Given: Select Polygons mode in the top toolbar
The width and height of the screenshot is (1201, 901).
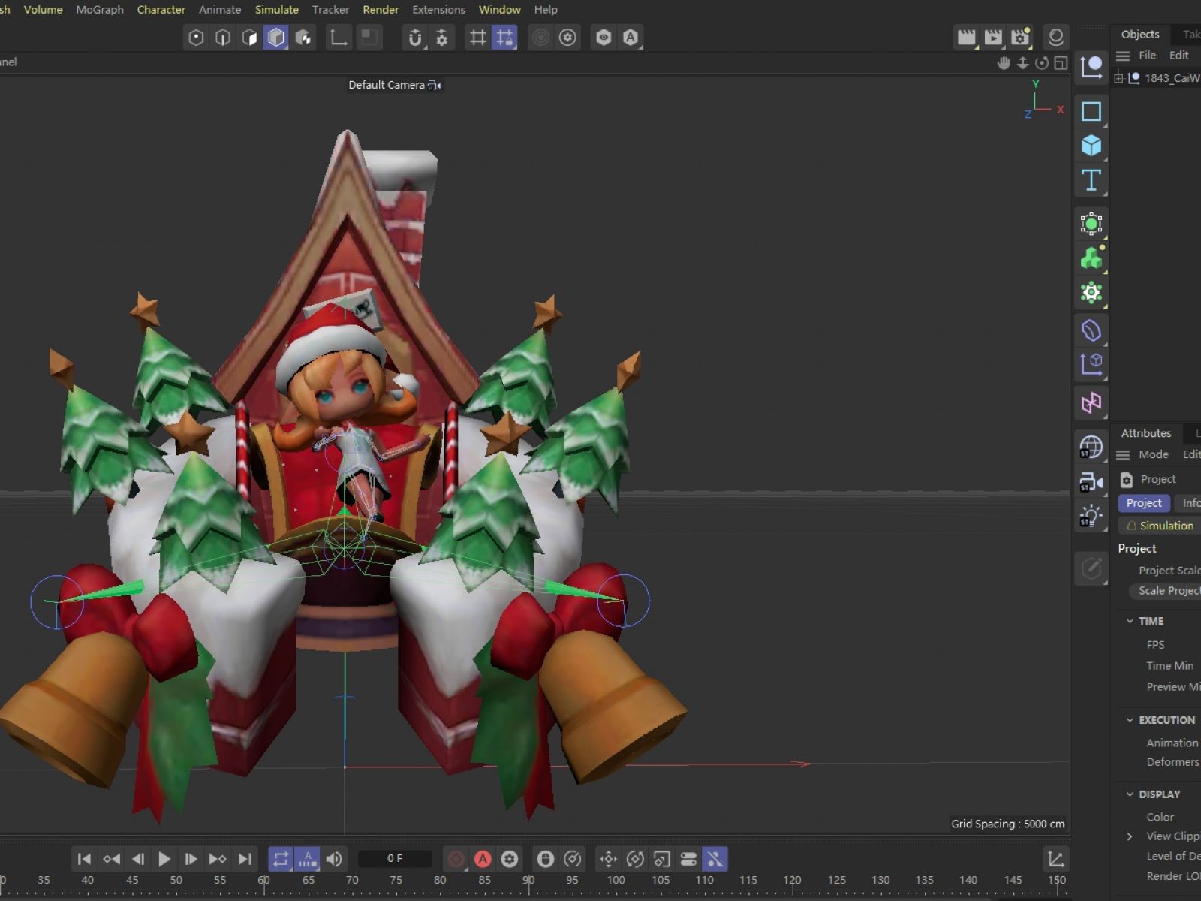Looking at the screenshot, I should click(250, 38).
